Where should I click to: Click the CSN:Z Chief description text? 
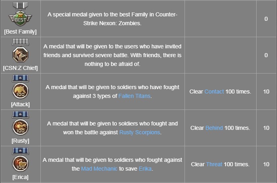112,55
